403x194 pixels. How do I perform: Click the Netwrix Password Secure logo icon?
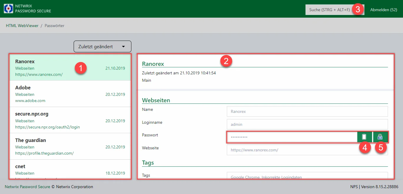coord(8,9)
